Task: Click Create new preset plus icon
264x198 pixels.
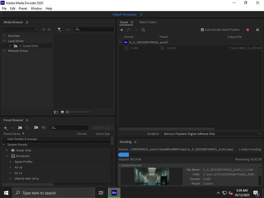Action: click(x=6, y=128)
